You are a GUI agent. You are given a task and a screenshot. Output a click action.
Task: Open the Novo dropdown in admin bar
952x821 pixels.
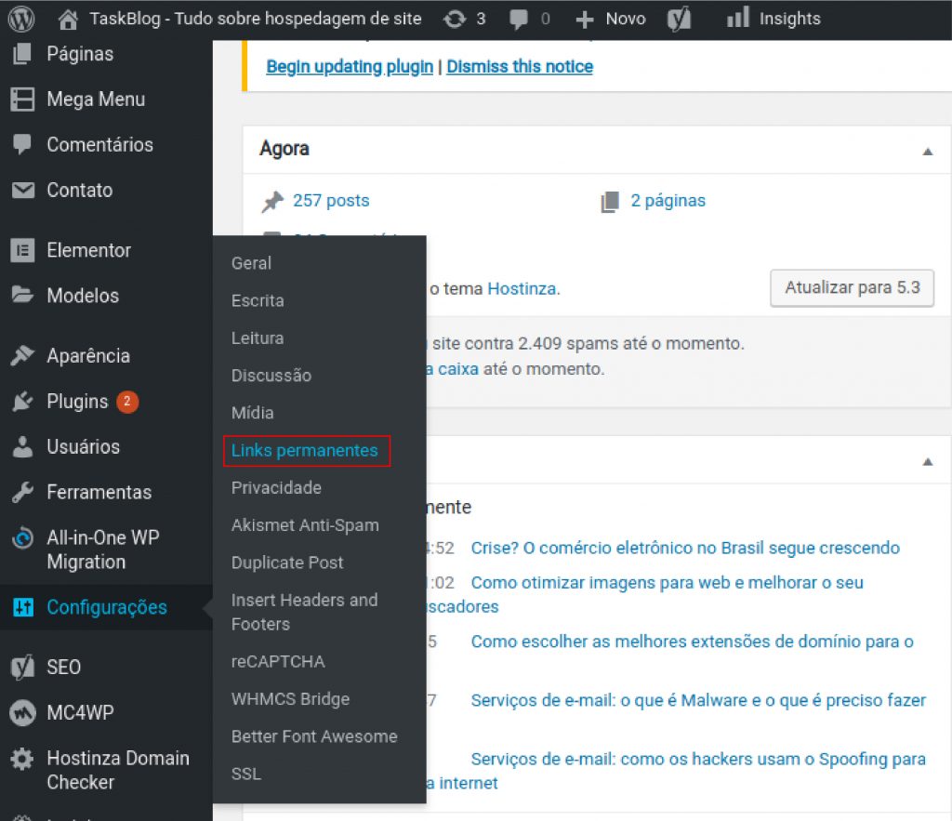611,19
